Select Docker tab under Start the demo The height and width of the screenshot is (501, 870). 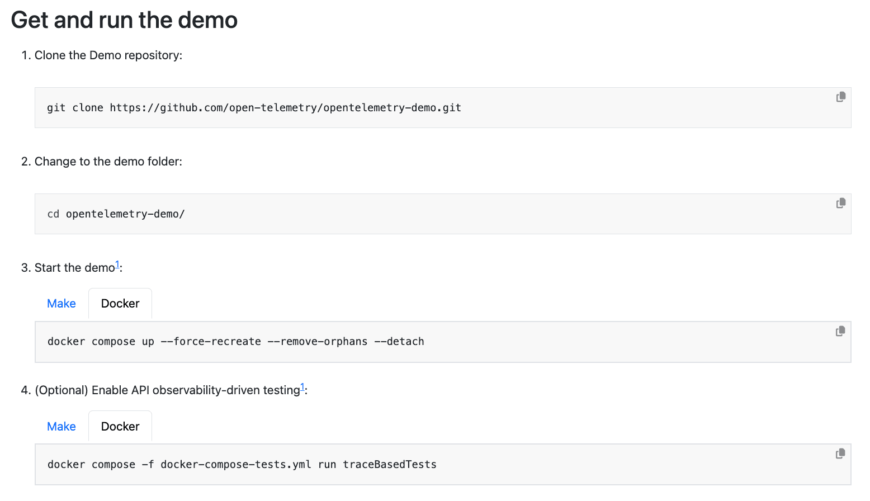point(120,304)
